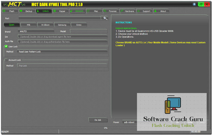Switch to the Network tab
Viewport: 212px width, 135px height.
(x=77, y=11)
